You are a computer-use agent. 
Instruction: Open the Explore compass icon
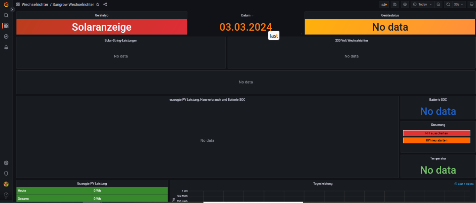pyautogui.click(x=6, y=37)
